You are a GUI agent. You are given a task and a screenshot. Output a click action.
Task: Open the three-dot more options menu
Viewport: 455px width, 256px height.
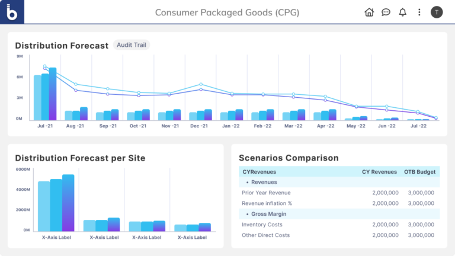coord(419,12)
